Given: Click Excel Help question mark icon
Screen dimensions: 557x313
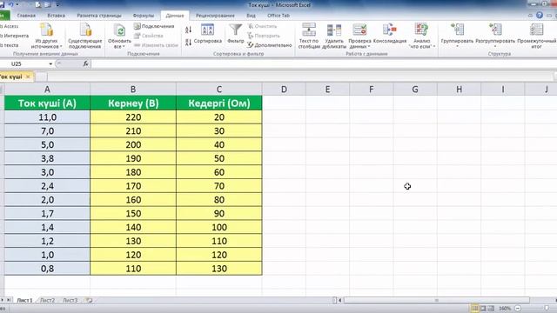Looking at the screenshot, I should tap(540, 16).
